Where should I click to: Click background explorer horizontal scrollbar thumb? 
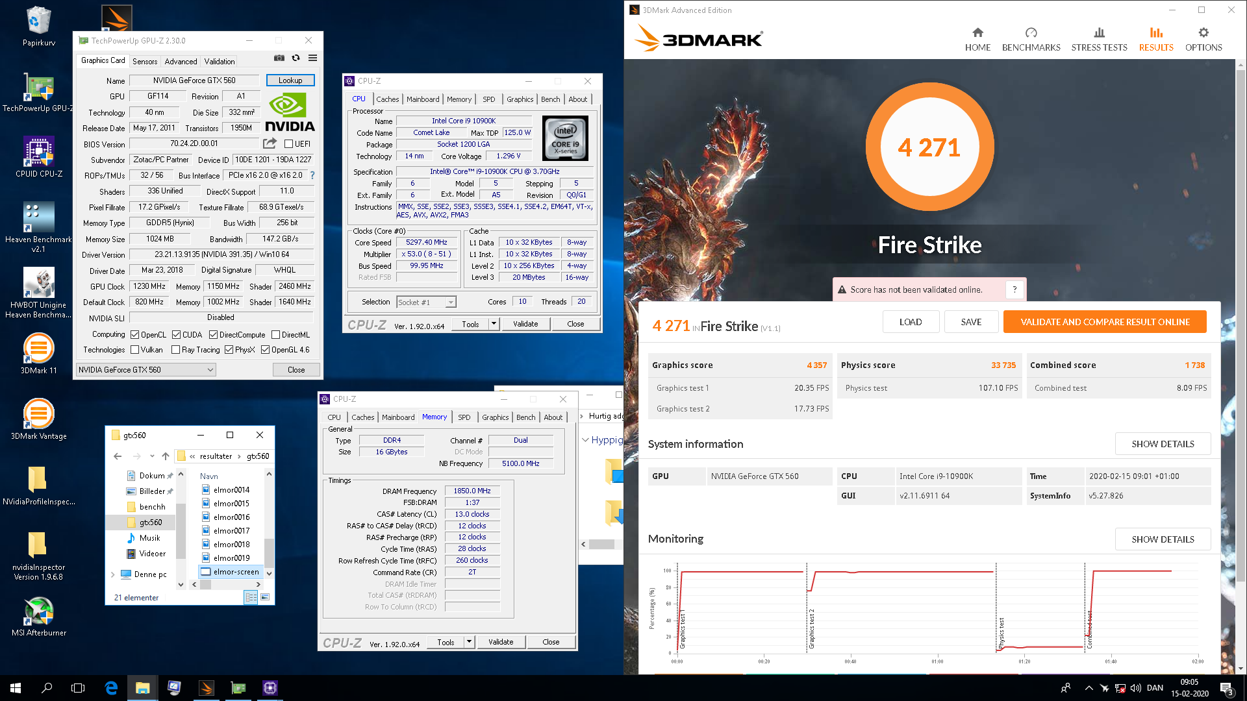click(601, 545)
